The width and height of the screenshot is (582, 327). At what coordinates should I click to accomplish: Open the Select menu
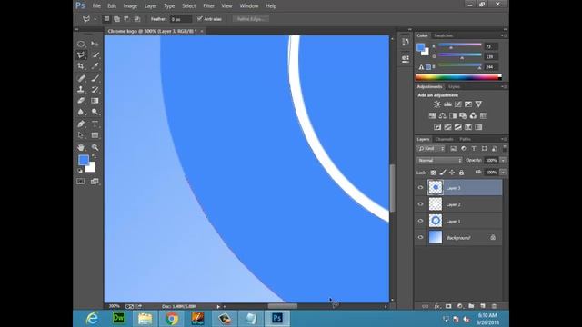188,6
